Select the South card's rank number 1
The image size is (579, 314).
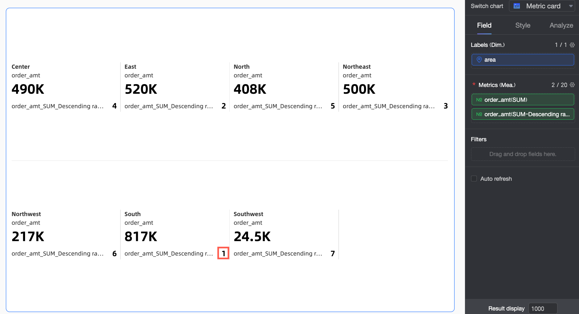[x=223, y=253]
